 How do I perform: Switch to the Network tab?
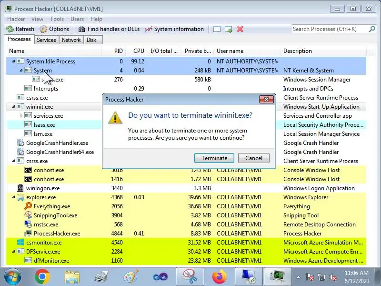click(x=71, y=40)
